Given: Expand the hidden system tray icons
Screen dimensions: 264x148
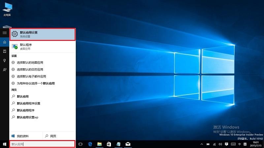Looking at the screenshot, I should click(202, 144).
